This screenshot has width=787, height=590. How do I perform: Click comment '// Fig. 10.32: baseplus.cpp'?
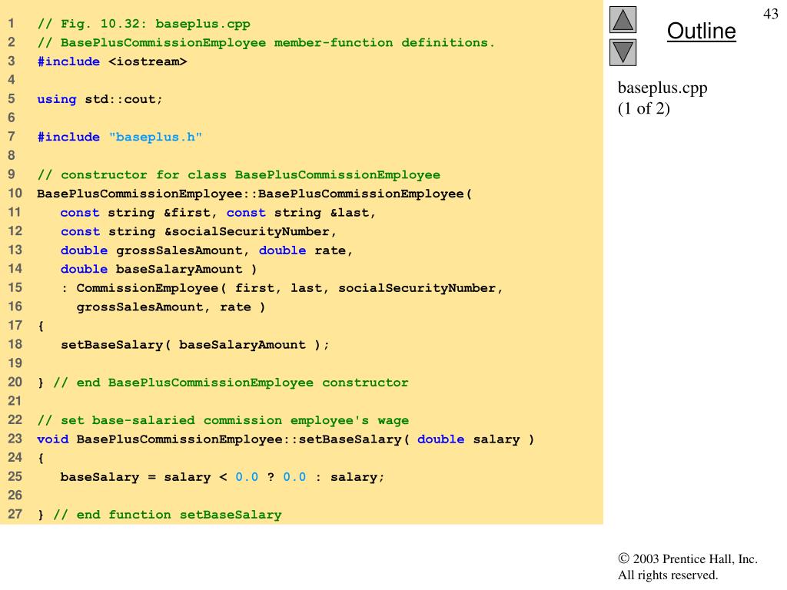pyautogui.click(x=144, y=24)
